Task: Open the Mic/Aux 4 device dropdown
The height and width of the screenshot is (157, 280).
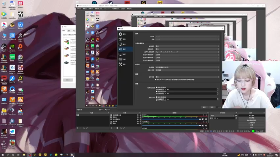Action: tap(187, 60)
